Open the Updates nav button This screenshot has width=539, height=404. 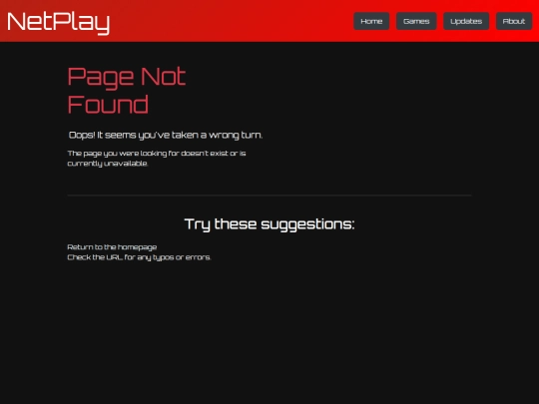coord(466,21)
